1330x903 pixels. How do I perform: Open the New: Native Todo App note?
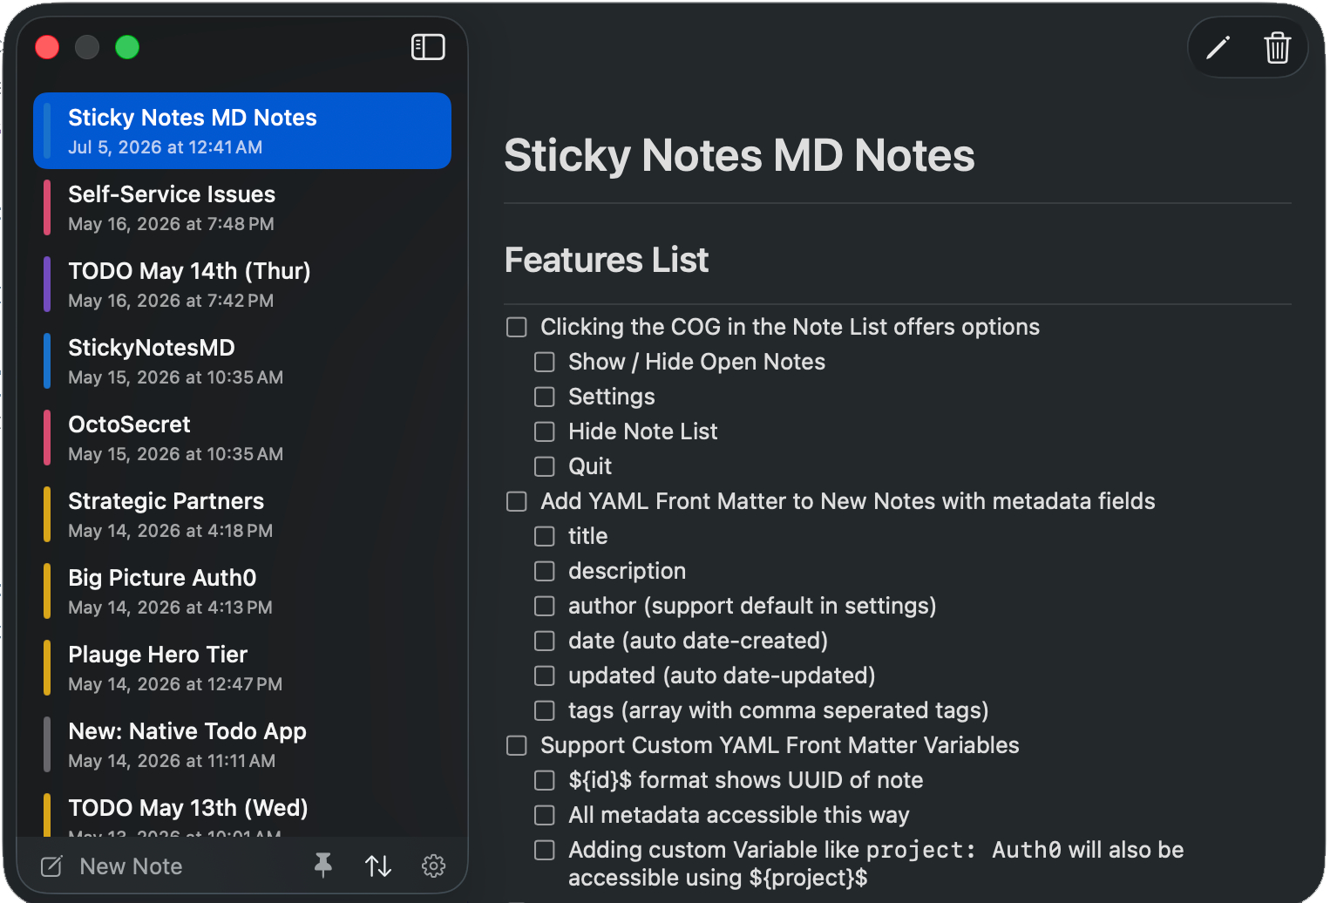242,744
